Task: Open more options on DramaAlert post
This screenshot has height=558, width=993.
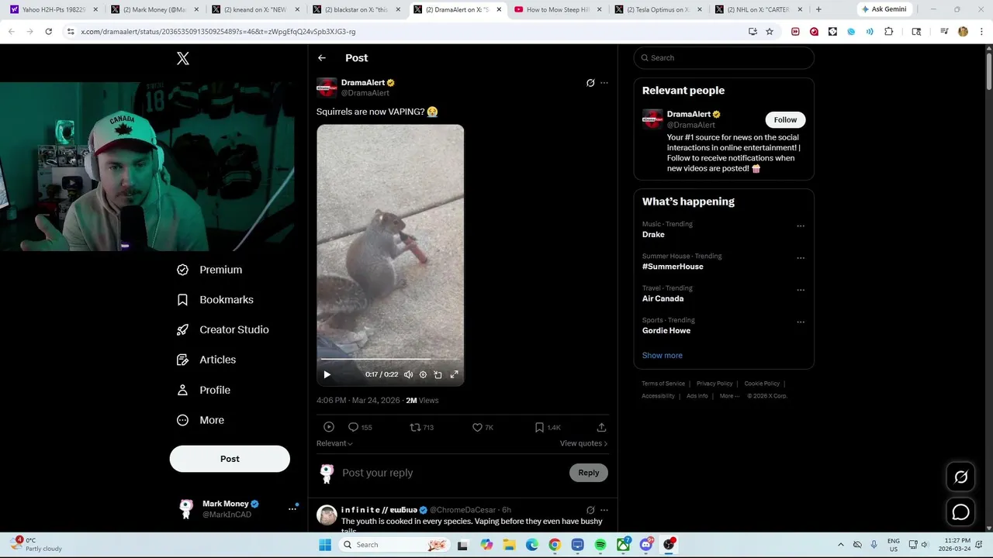Action: click(x=604, y=83)
